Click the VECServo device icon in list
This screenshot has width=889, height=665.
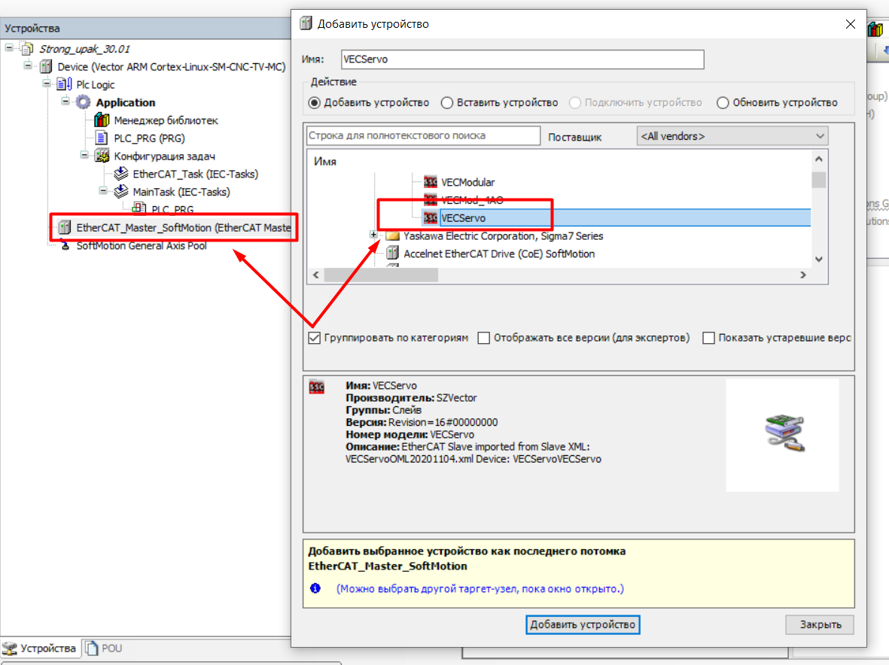click(x=431, y=217)
